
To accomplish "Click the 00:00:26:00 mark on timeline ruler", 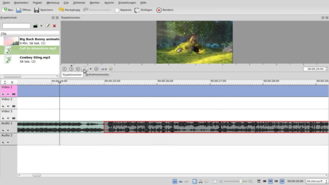I will pos(165,81).
